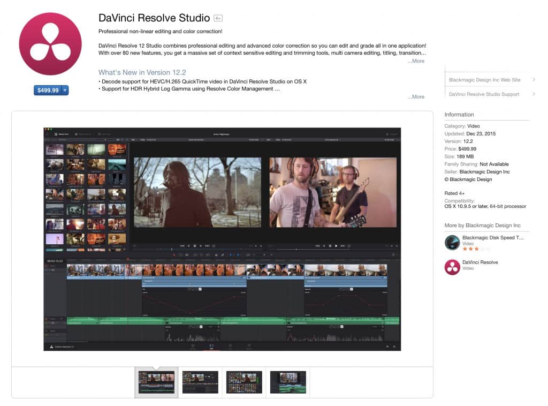Screen dimensions: 548x406
Task: Click the What's New in Version 12.2 heading
Action: 142,72
